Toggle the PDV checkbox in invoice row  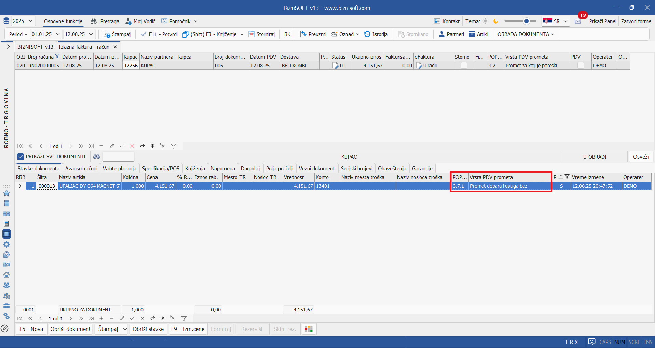tap(581, 66)
